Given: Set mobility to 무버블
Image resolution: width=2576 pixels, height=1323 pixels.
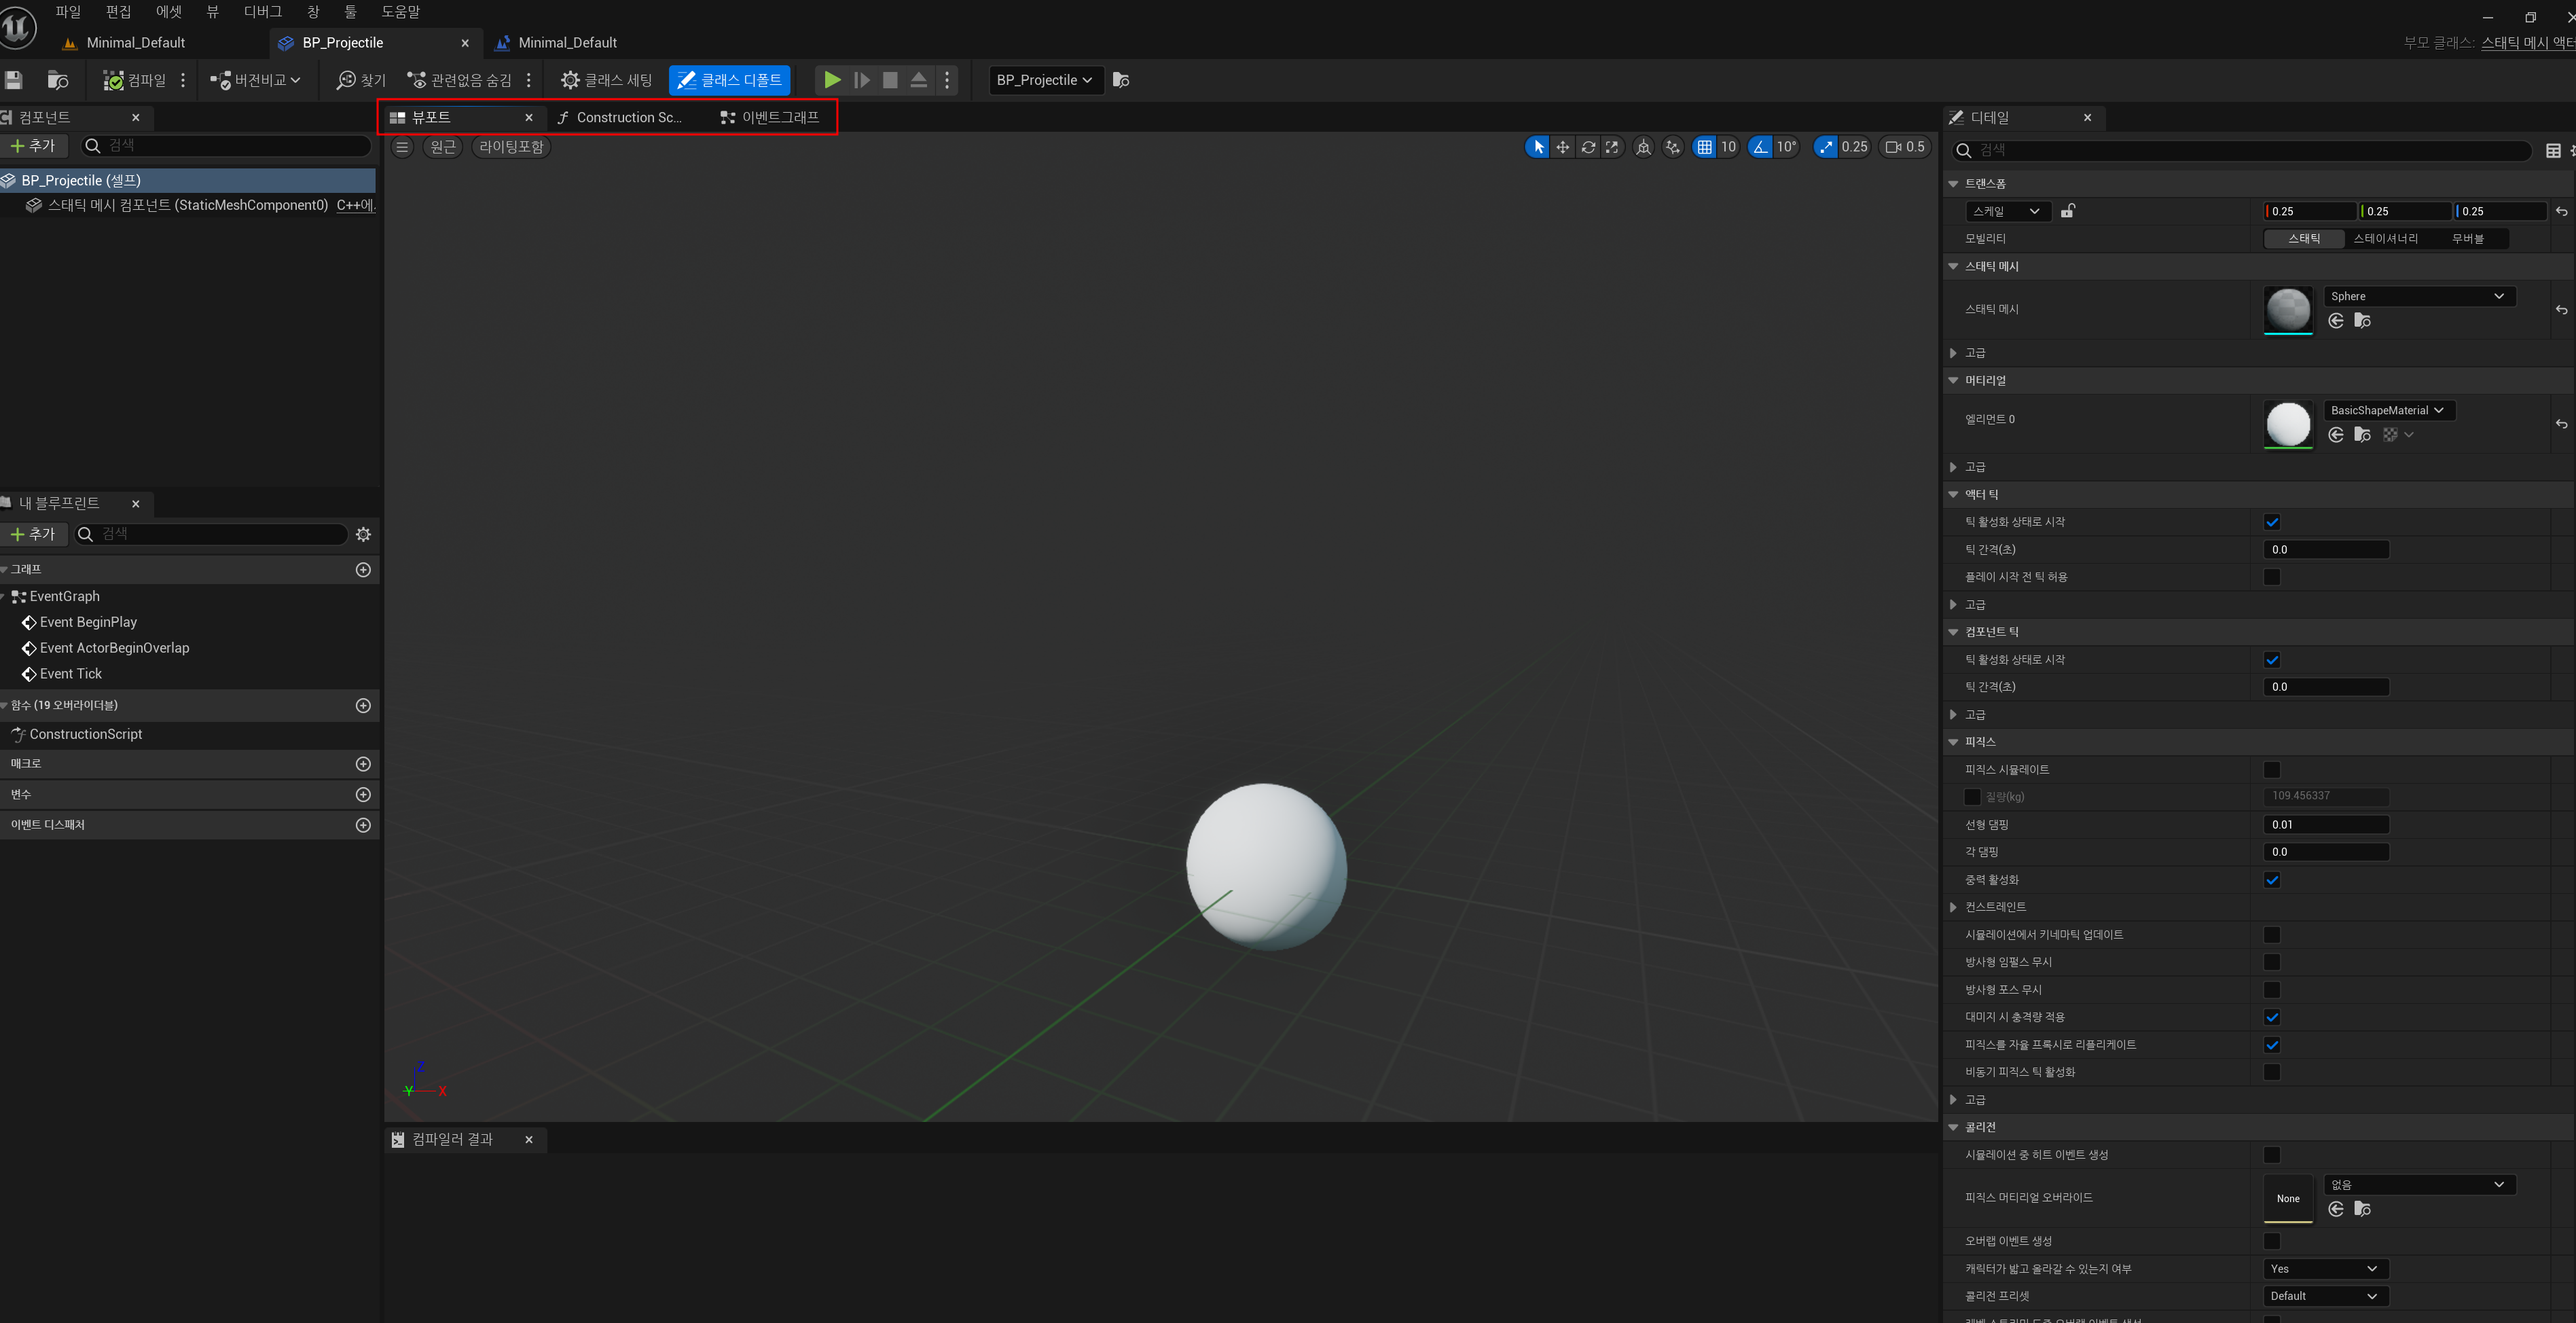Looking at the screenshot, I should coord(2467,239).
